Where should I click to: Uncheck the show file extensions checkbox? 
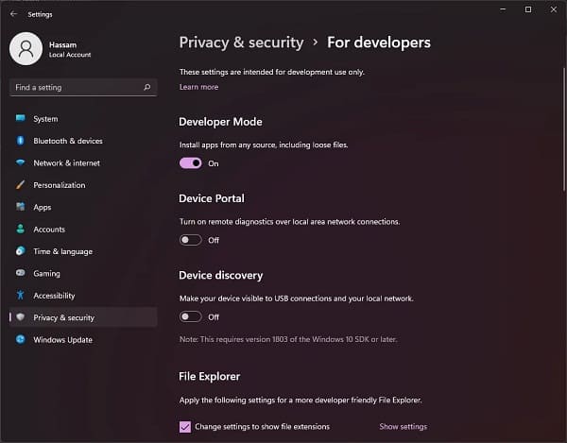tap(184, 427)
